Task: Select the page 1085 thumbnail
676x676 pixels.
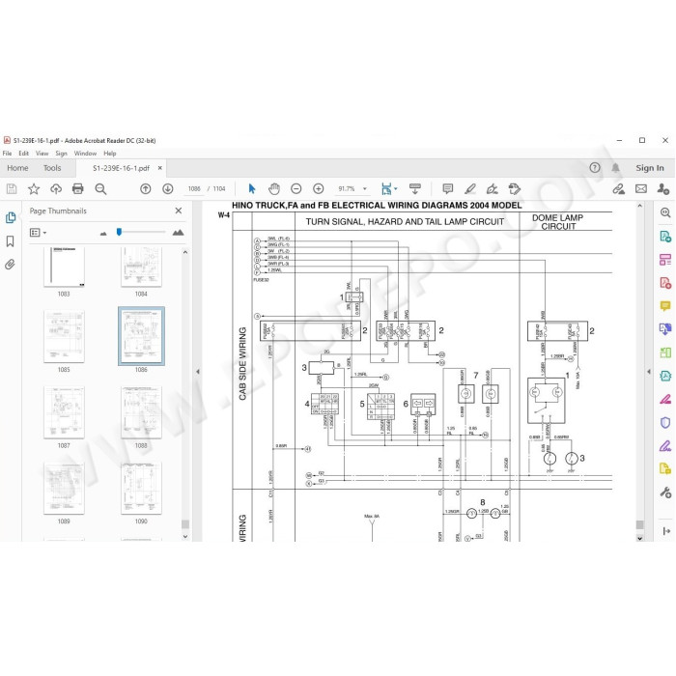Action: (64, 336)
